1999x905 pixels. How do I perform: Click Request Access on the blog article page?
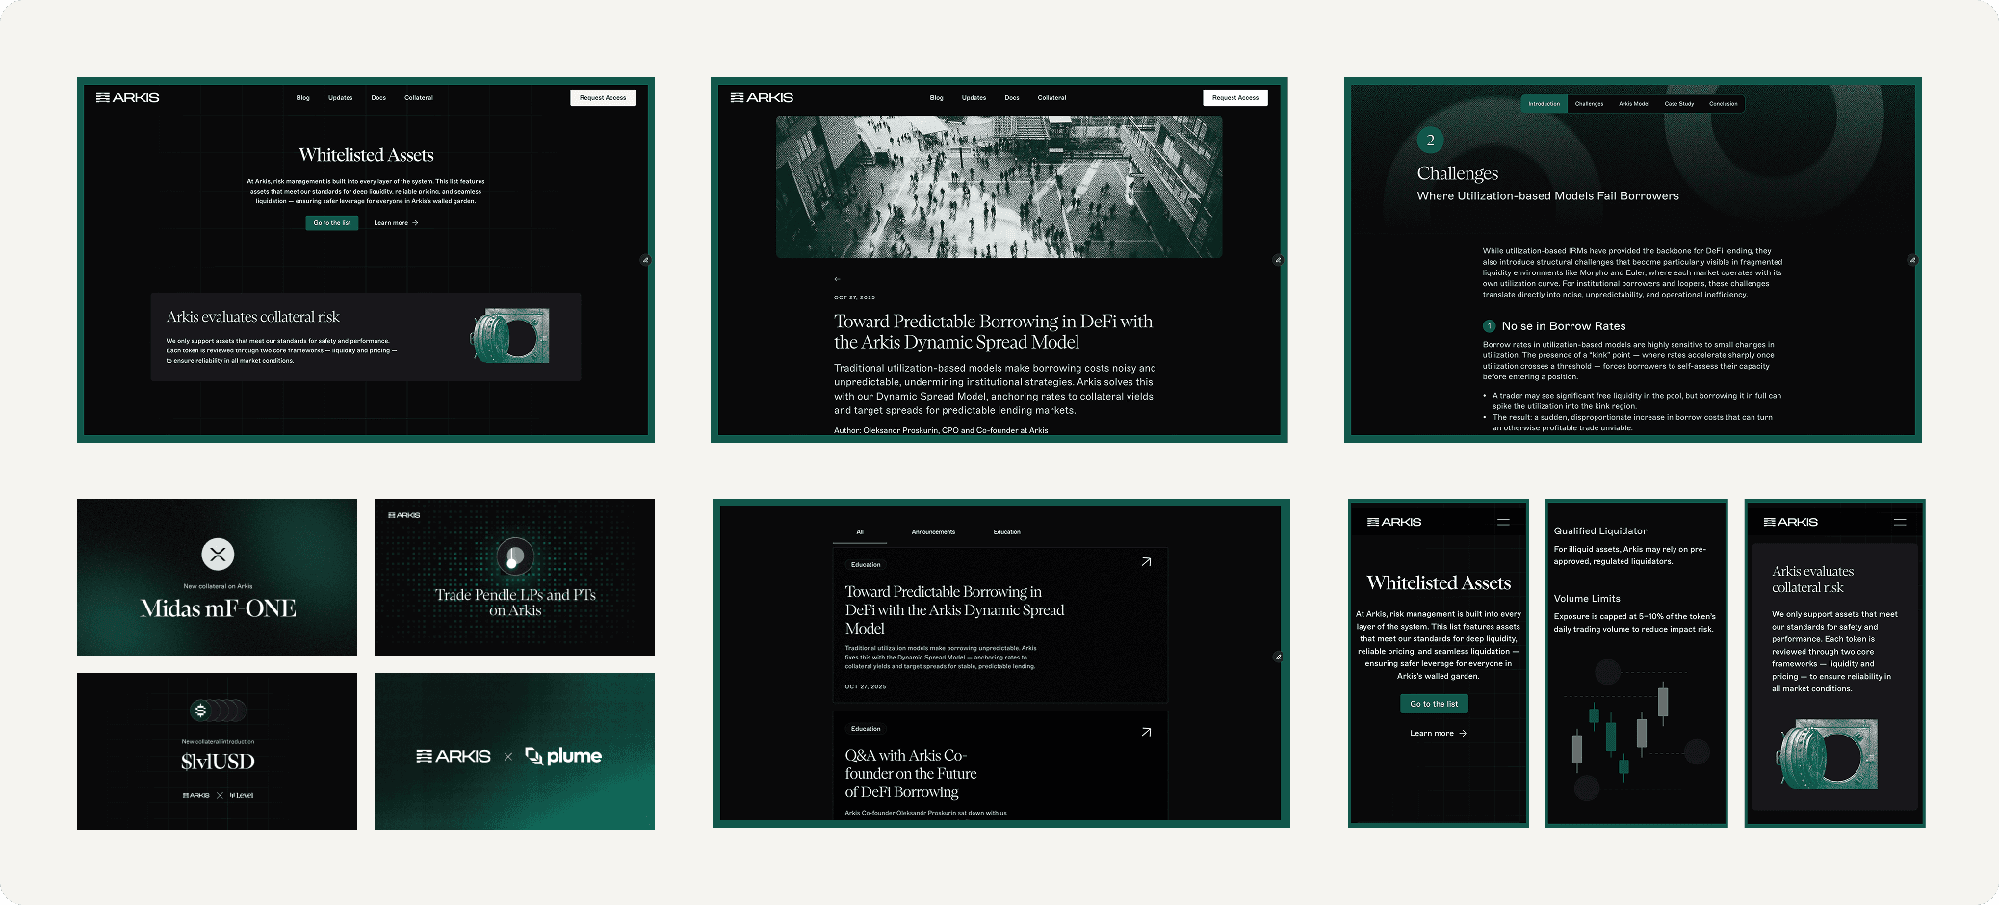coord(1235,97)
